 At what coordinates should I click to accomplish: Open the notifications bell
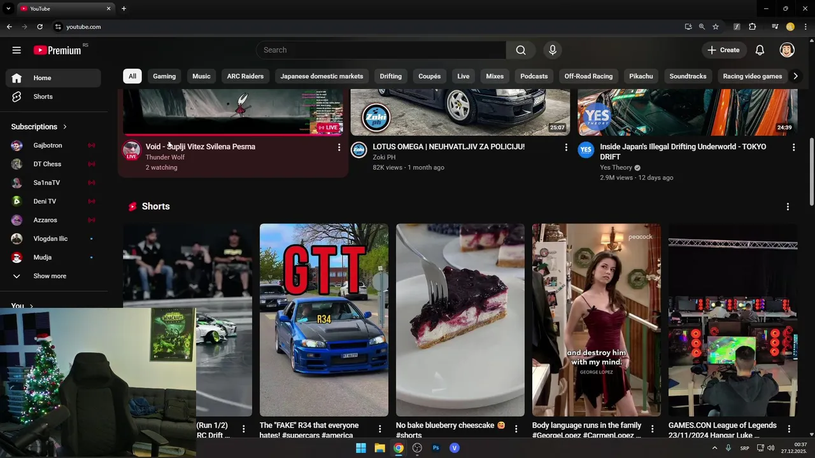click(760, 50)
